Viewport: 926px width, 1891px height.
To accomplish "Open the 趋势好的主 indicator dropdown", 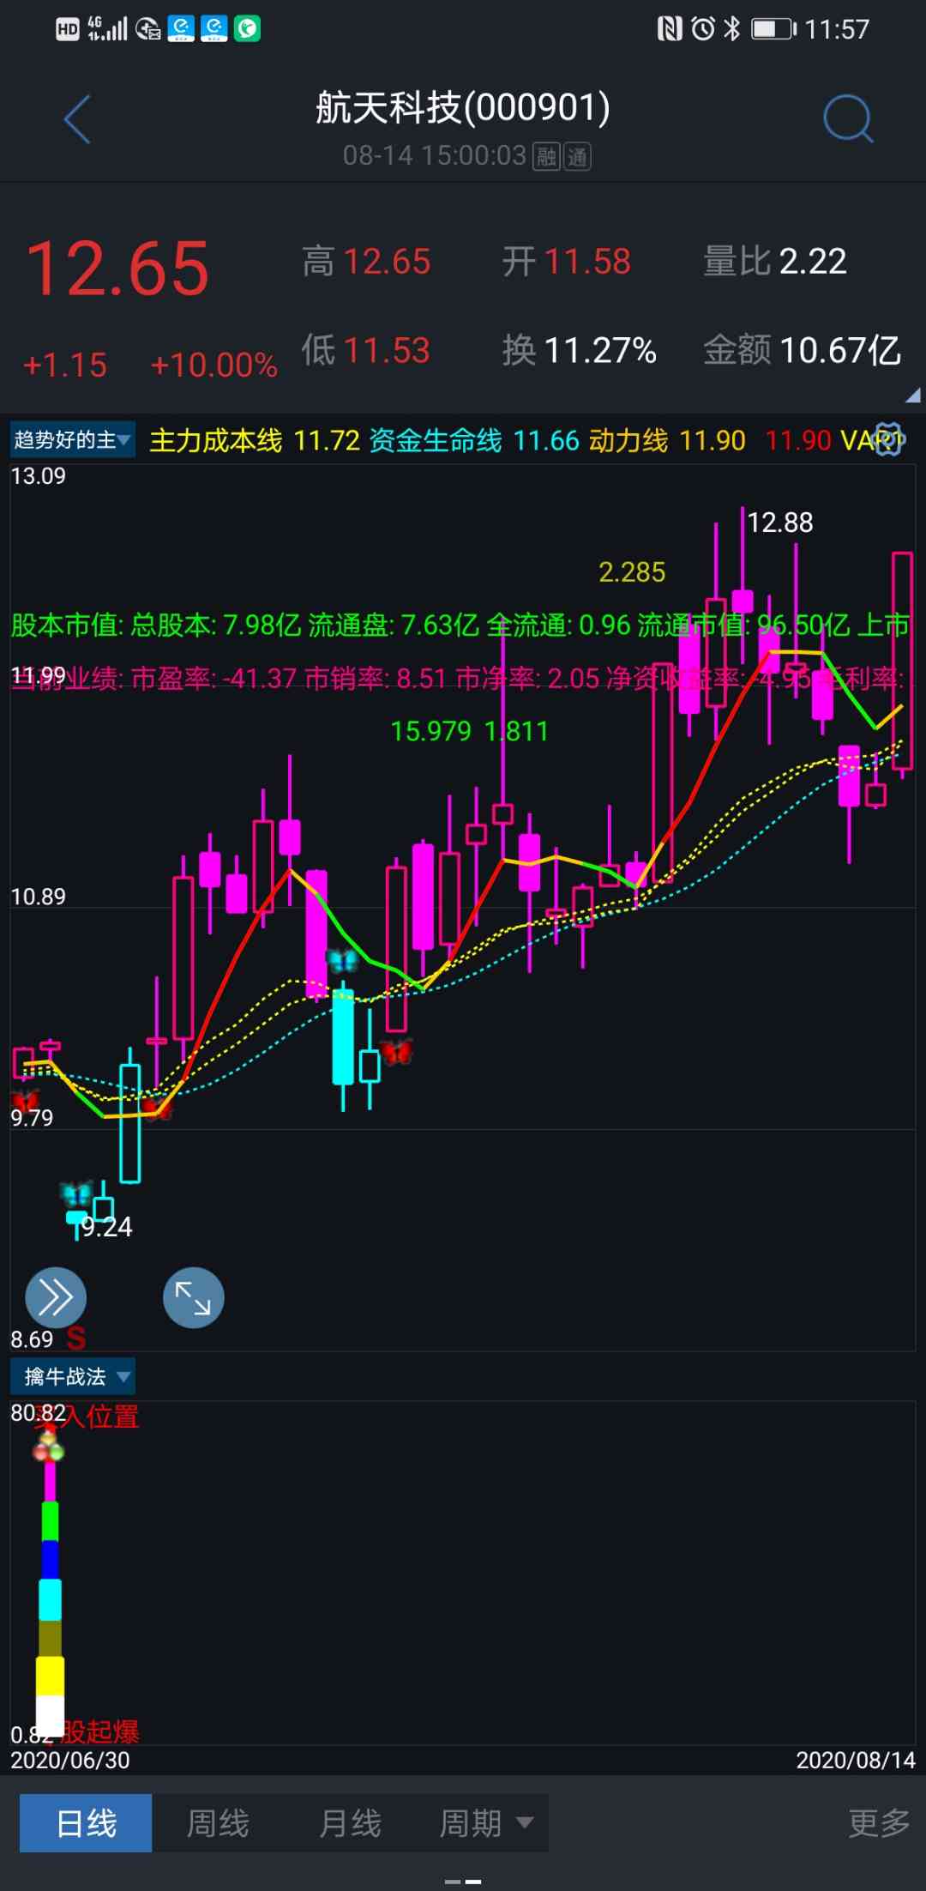I will click(72, 440).
